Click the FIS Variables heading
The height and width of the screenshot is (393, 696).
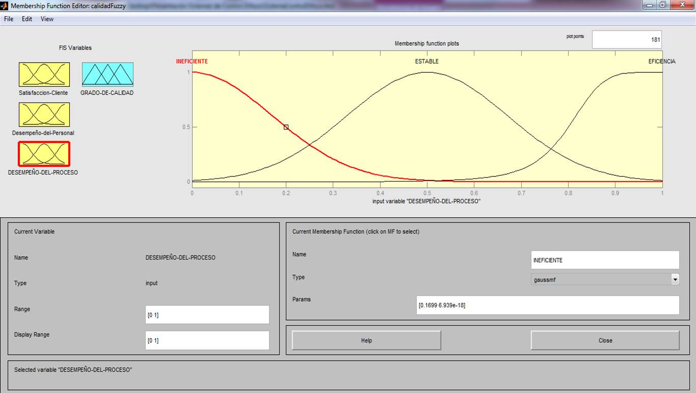(75, 48)
